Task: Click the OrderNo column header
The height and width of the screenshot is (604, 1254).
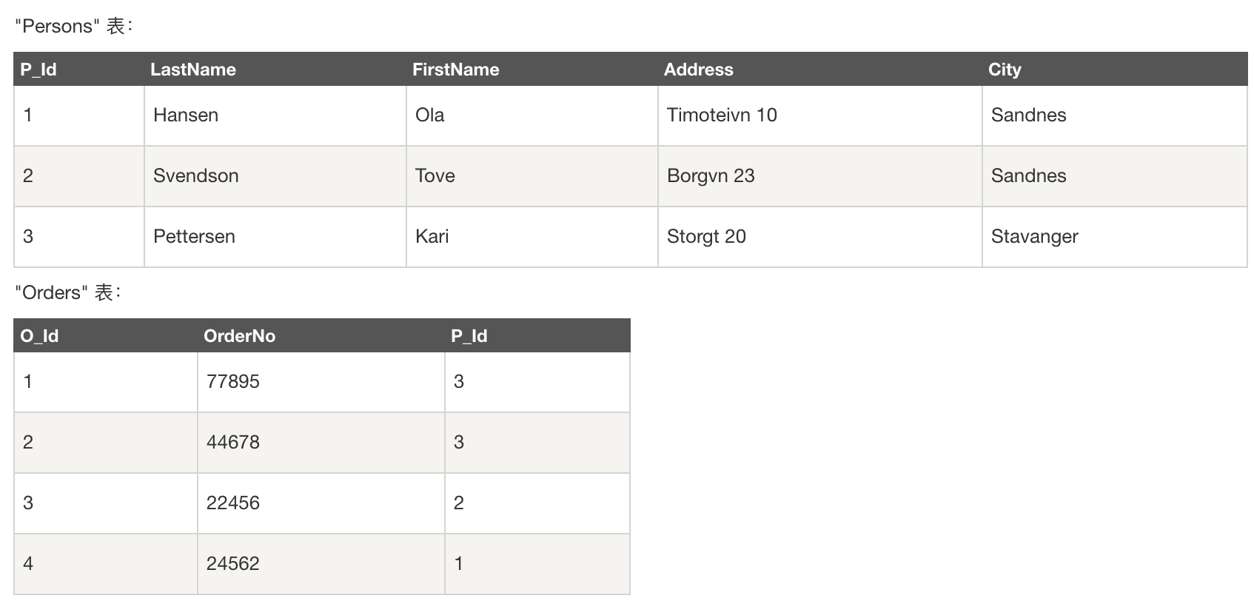Action: 239,336
